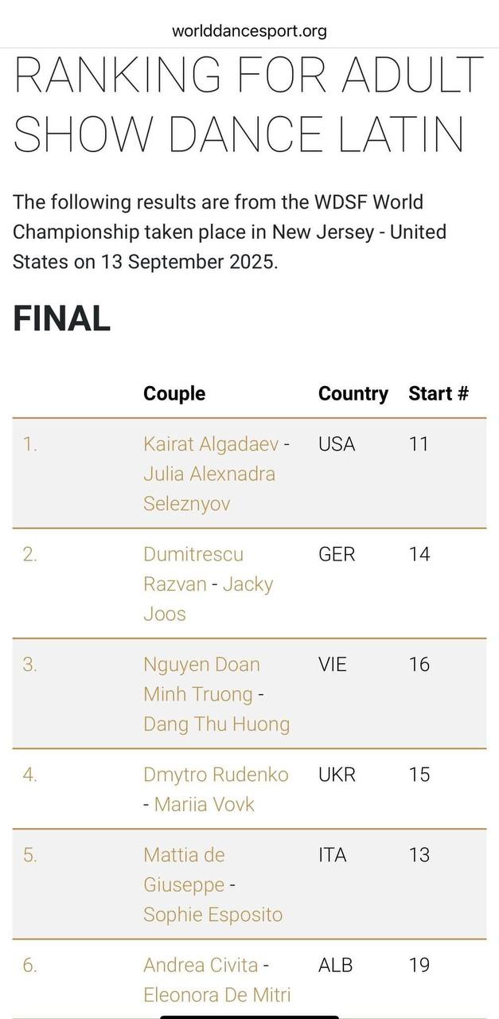The image size is (499, 1019).
Task: Click the Start # column header
Action: point(439,393)
